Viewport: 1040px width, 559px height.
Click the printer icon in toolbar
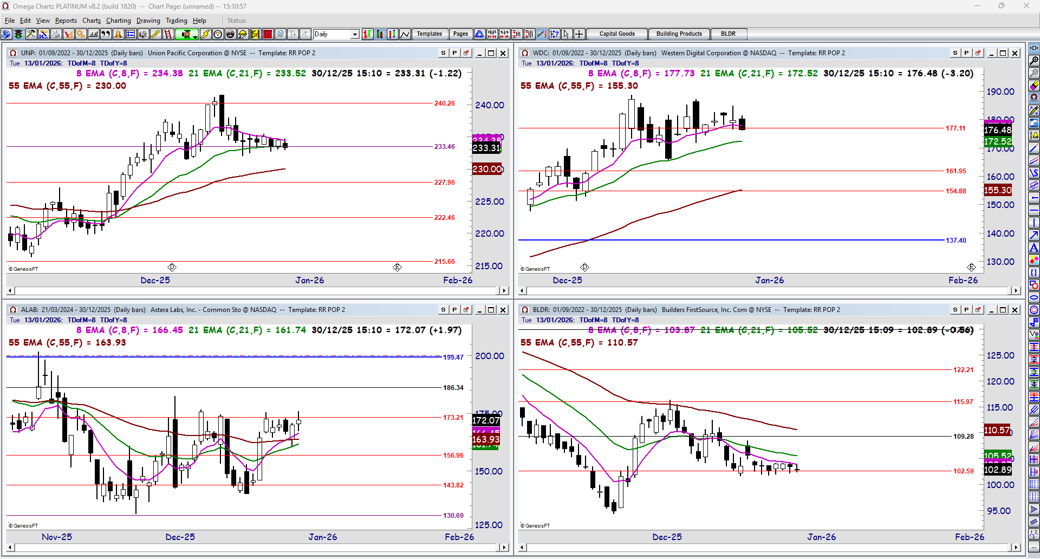pyautogui.click(x=56, y=34)
